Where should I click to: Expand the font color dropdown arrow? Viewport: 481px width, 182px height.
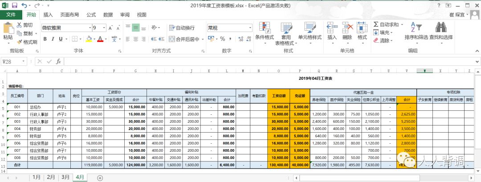pyautogui.click(x=106, y=39)
